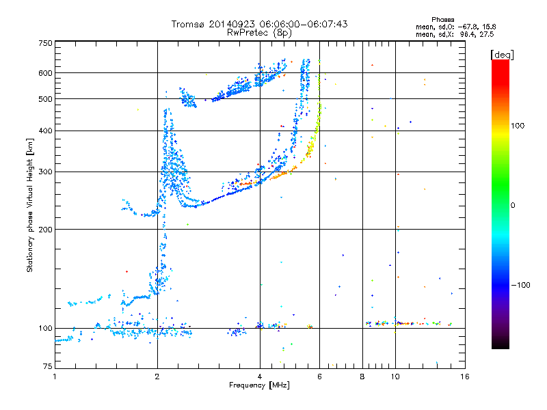Click y-axis tick label '300'
This screenshot has height=410, width=547.
pyautogui.click(x=45, y=172)
